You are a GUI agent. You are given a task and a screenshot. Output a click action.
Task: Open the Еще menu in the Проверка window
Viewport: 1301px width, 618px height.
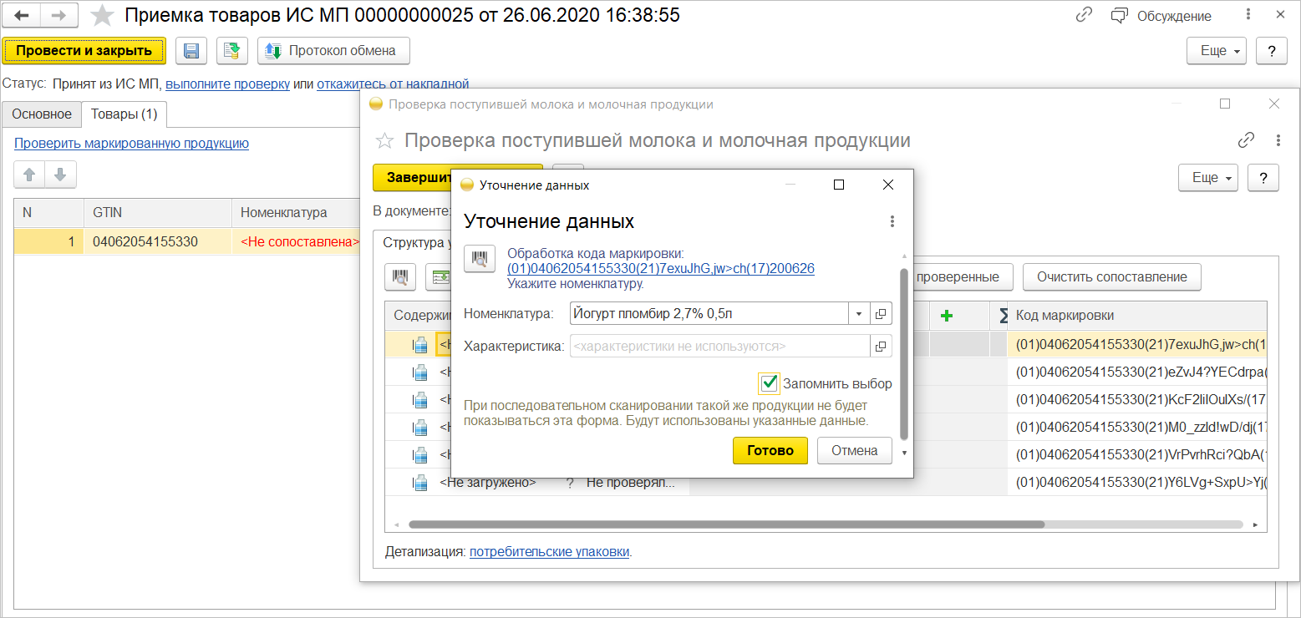1208,178
